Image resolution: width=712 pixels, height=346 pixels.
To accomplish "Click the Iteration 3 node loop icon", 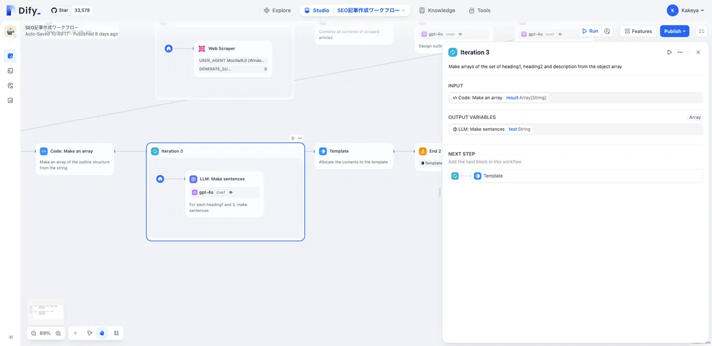I will (155, 151).
